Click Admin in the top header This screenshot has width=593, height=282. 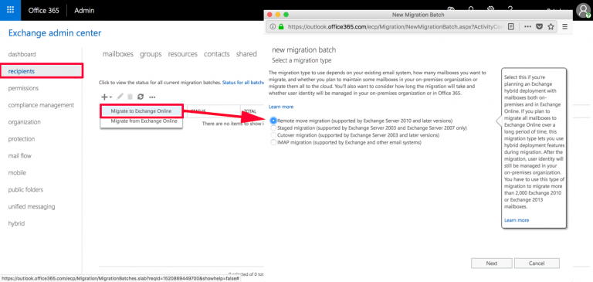(84, 11)
